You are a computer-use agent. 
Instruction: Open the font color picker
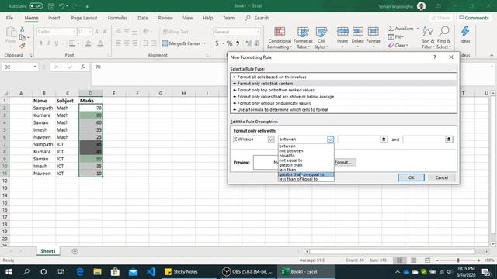[100, 43]
